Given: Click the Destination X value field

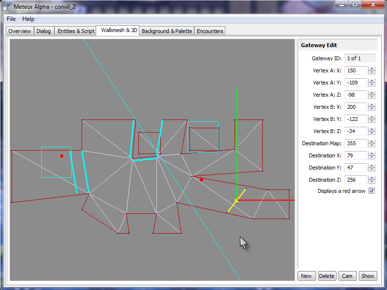Looking at the screenshot, I should [x=355, y=155].
